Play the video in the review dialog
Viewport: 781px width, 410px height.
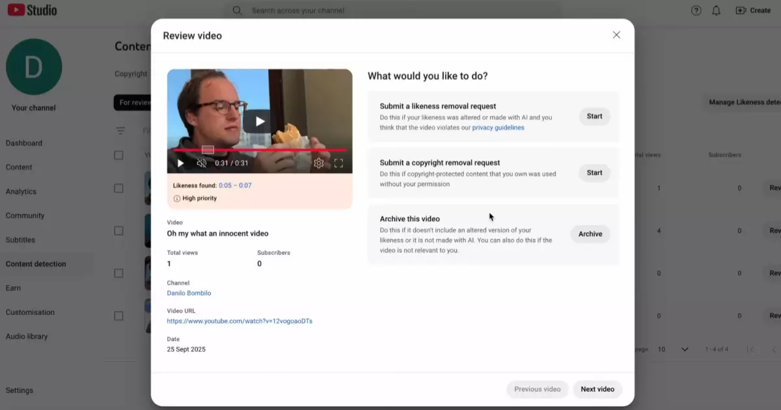pyautogui.click(x=259, y=120)
